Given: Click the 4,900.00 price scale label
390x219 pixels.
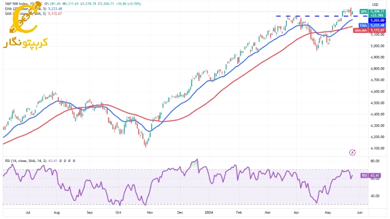Looking at the screenshot, I should pos(377,57).
